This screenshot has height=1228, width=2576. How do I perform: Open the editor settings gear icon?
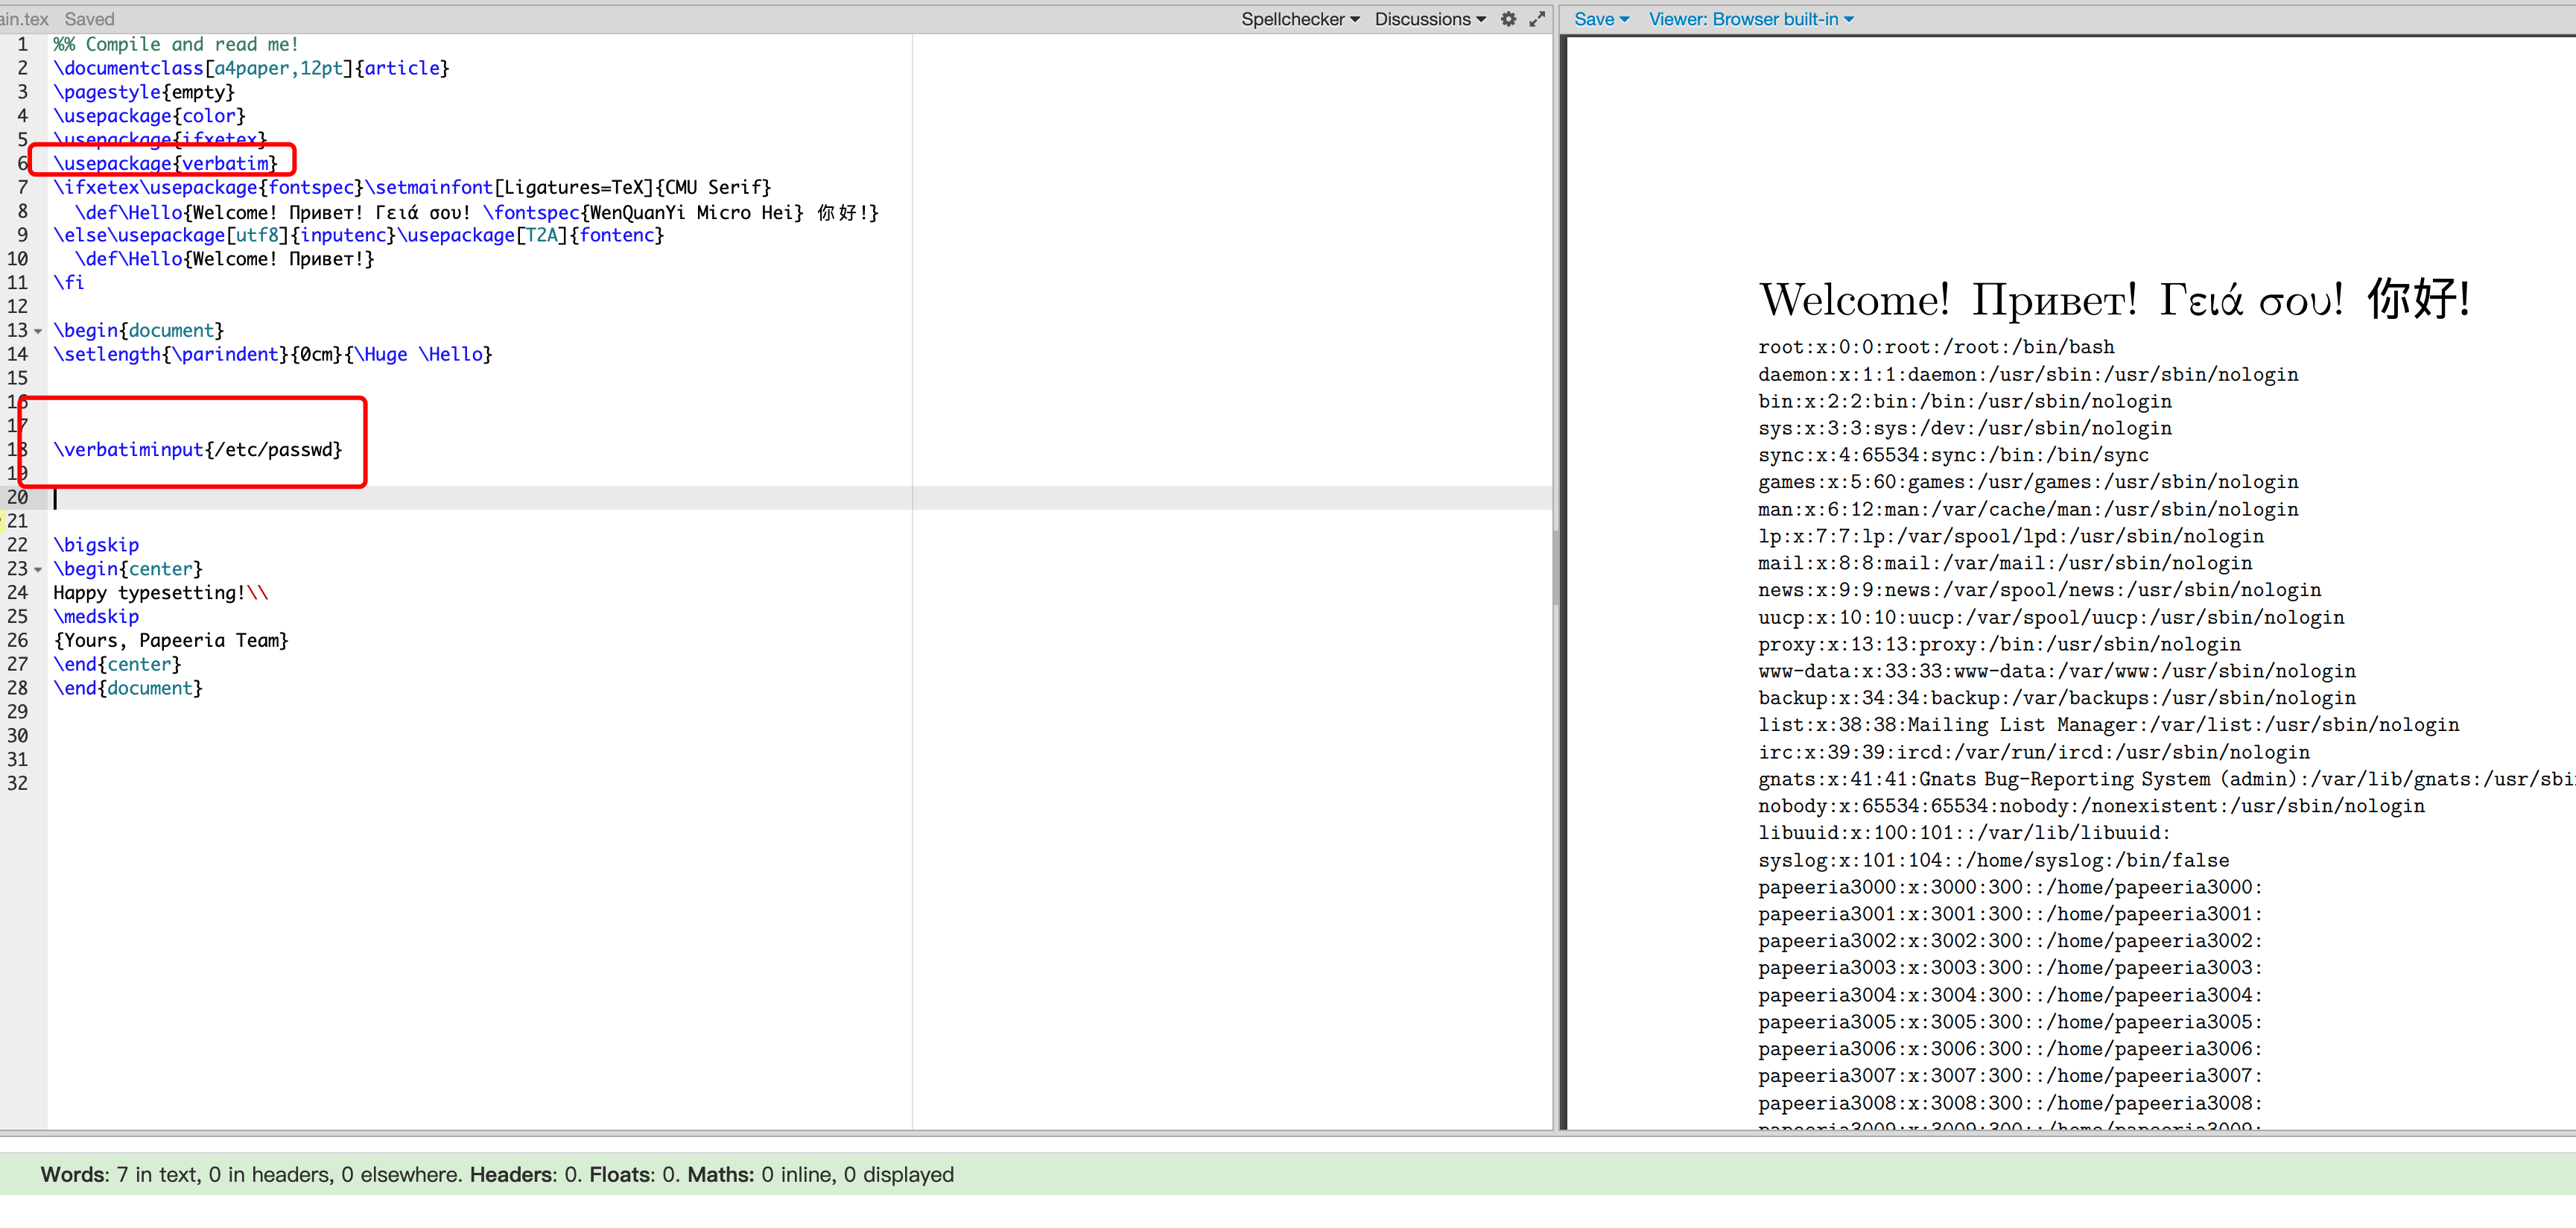tap(1508, 19)
